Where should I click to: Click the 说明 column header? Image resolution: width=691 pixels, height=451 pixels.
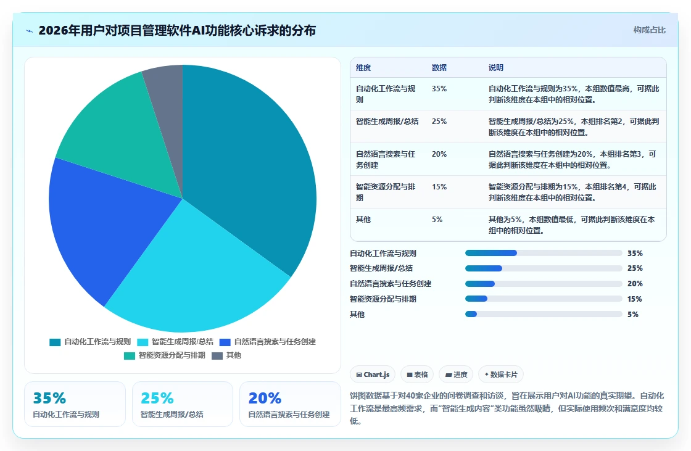(x=496, y=67)
